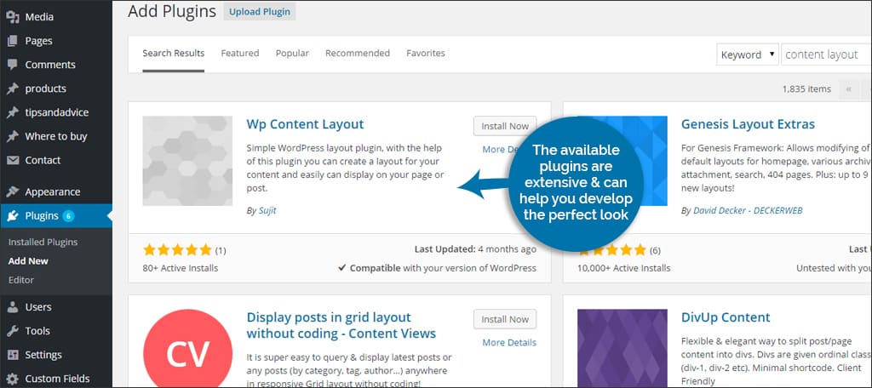Click the Custom Fields gear icon
The image size is (872, 388).
click(x=12, y=379)
